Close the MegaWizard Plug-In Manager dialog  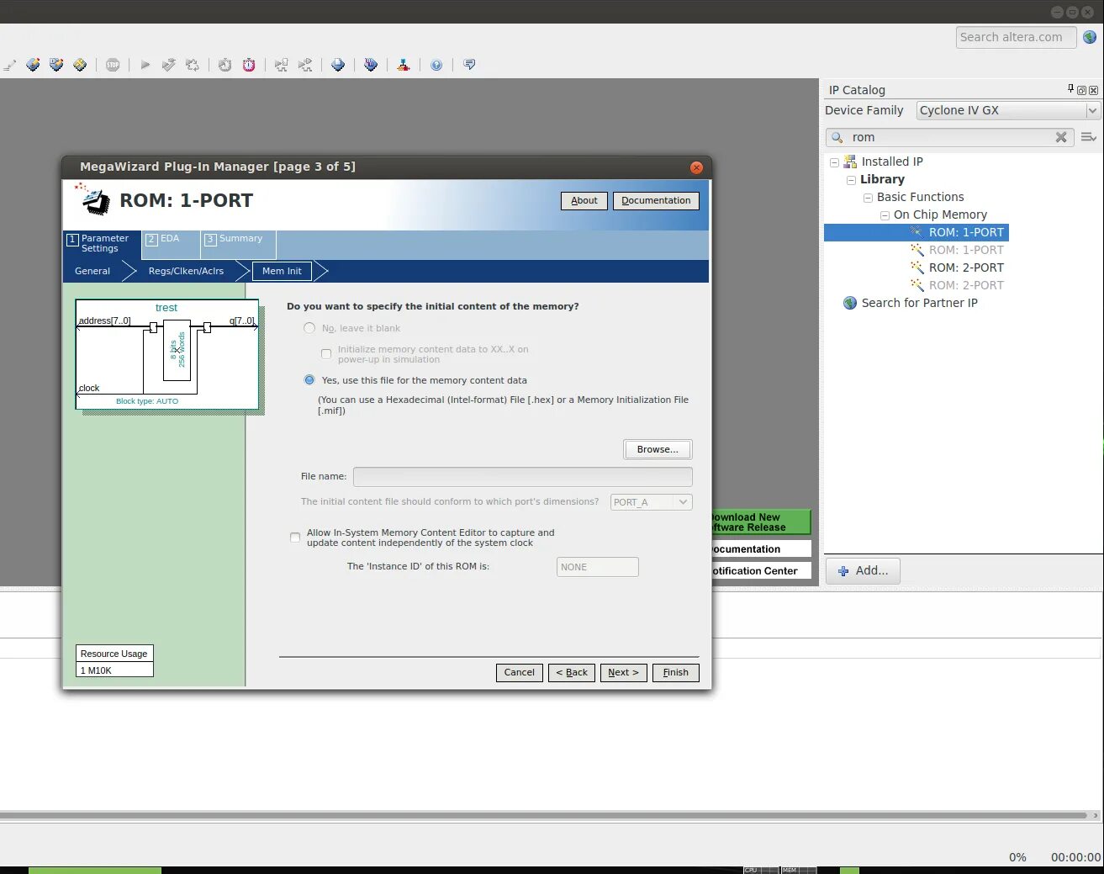(x=696, y=167)
